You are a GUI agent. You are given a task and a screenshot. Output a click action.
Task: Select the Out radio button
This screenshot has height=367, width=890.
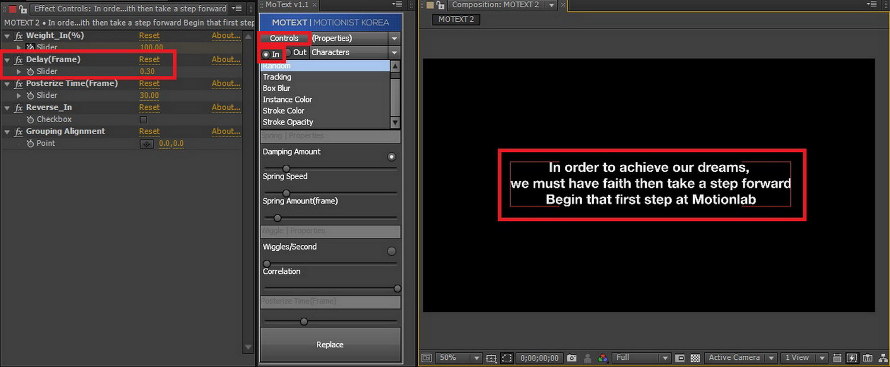click(287, 53)
